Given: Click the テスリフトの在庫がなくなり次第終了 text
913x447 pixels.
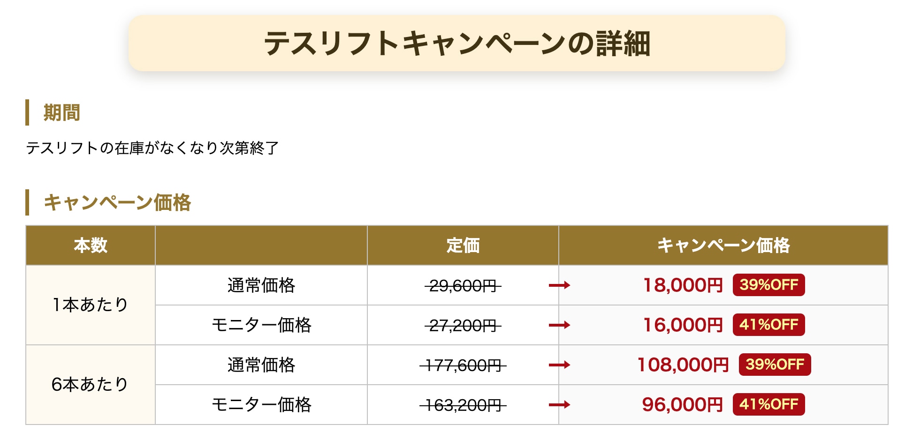Looking at the screenshot, I should 152,148.
